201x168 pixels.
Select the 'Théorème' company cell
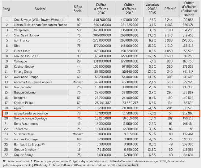(x=40, y=129)
